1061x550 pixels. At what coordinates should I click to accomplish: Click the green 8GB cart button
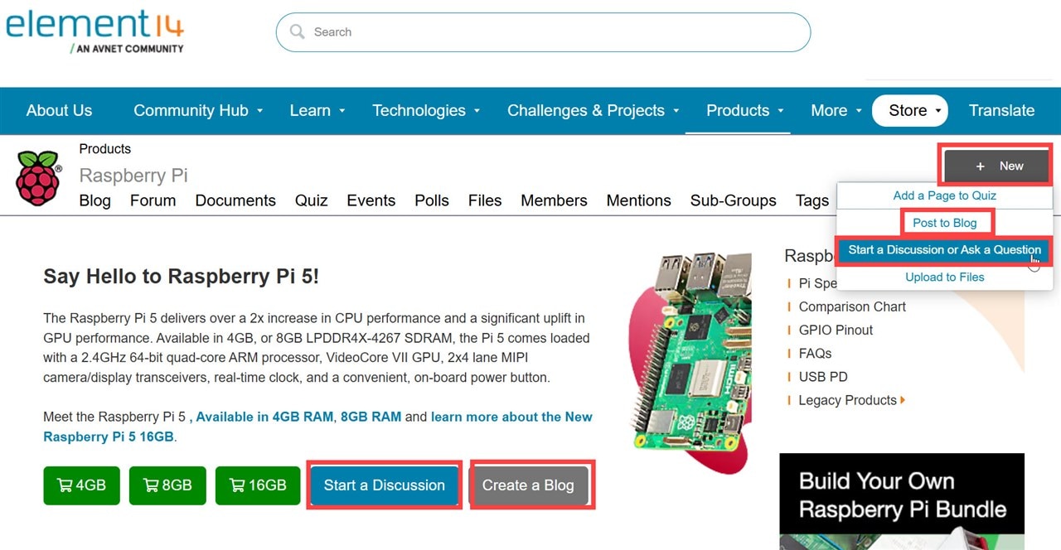[167, 485]
